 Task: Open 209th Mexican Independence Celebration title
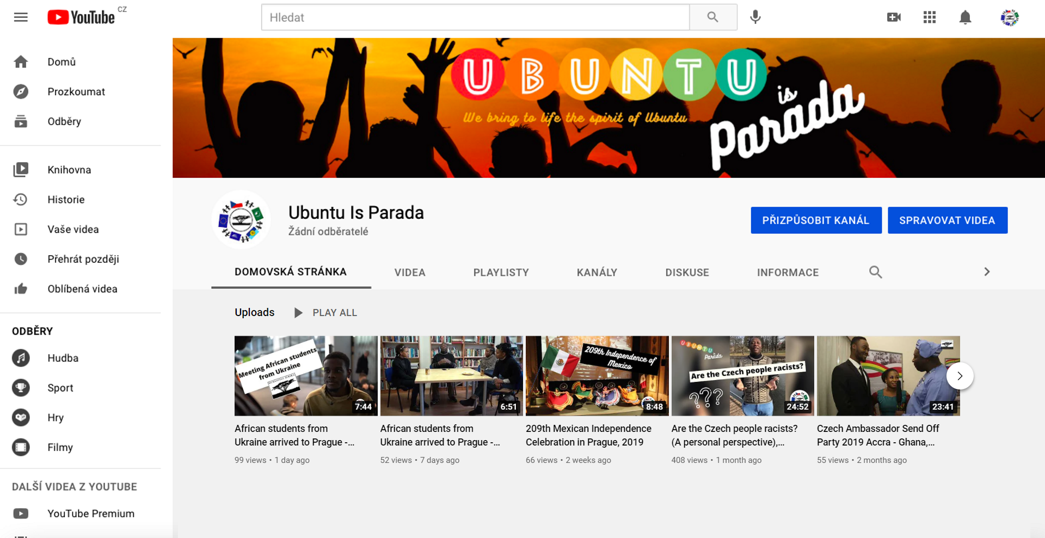click(588, 435)
